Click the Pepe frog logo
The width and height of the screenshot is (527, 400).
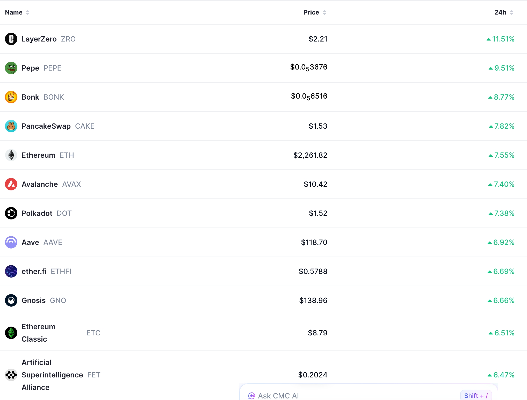(11, 68)
